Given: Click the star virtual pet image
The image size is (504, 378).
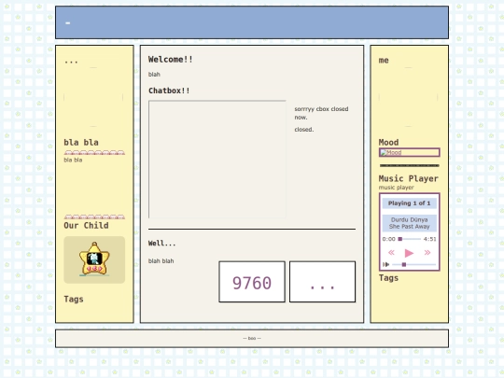Looking at the screenshot, I should coord(94,259).
